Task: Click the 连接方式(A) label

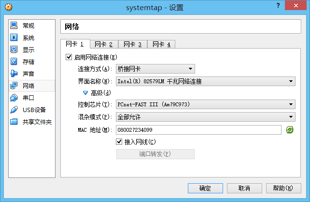Action: pos(95,69)
